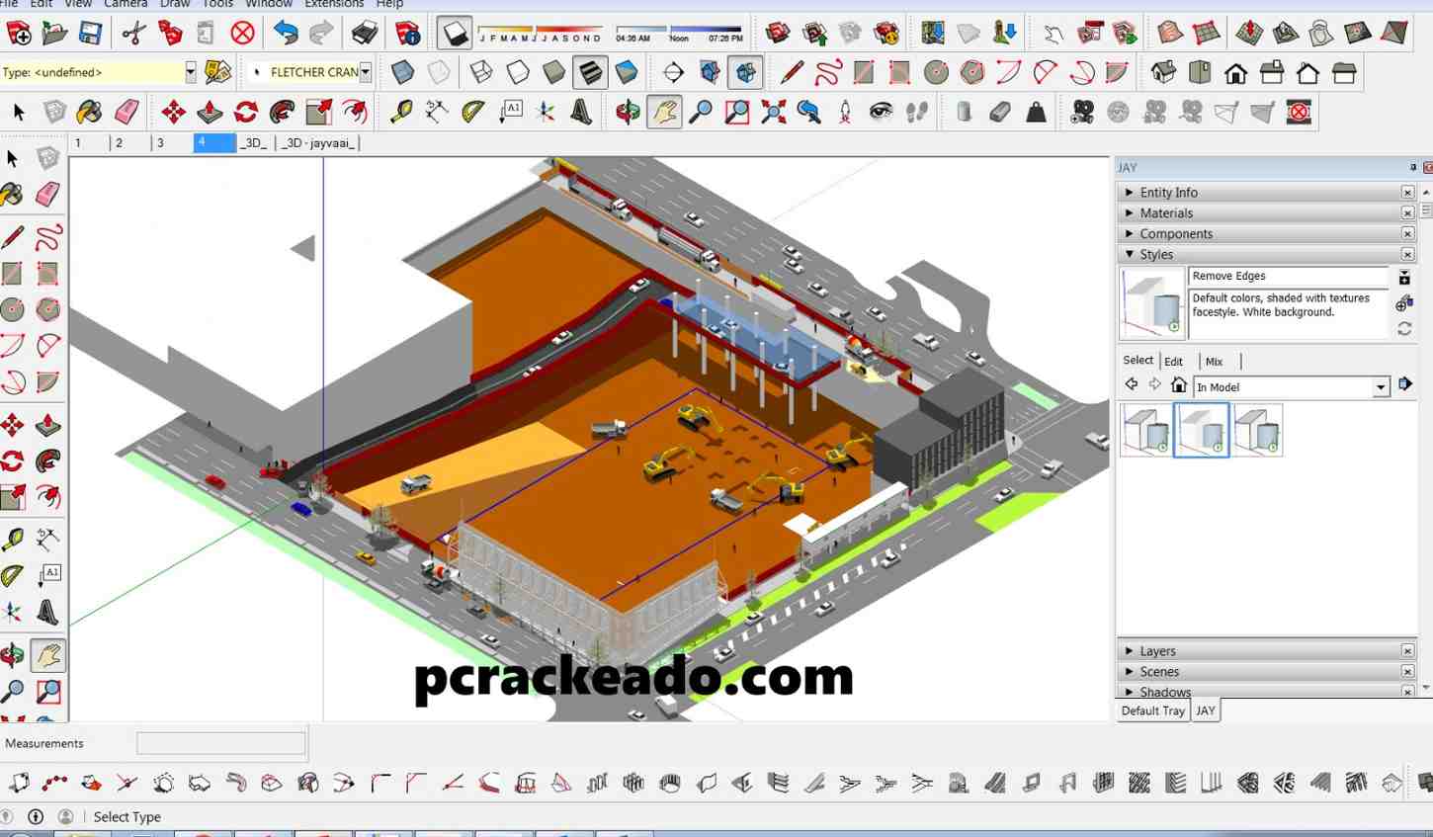Click the Measurements input box

coord(220,743)
